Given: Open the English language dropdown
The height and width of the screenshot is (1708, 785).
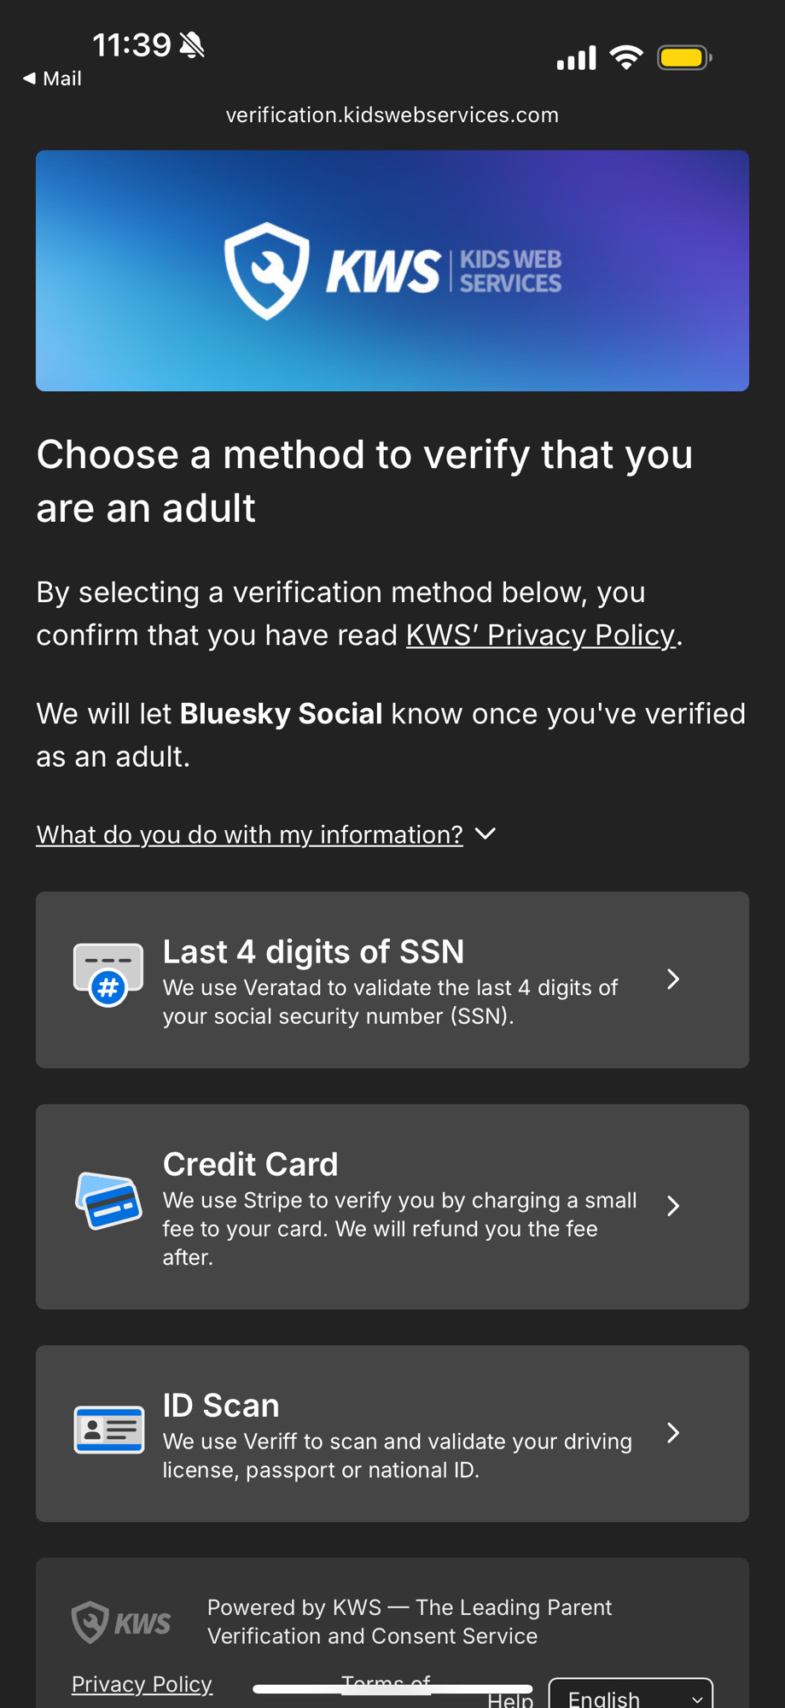Looking at the screenshot, I should pos(630,1696).
